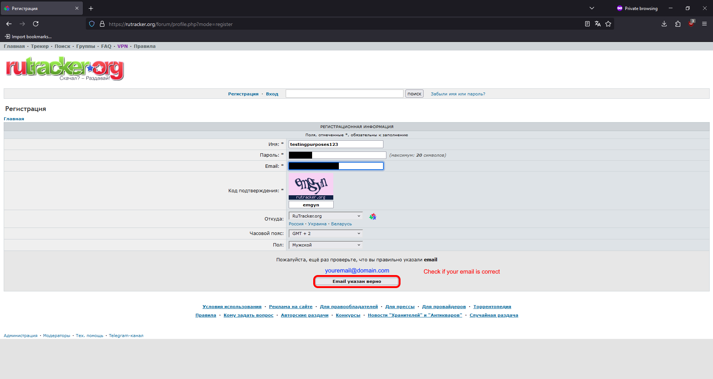Click Забыли имя или пароль link
713x379 pixels.
click(458, 94)
